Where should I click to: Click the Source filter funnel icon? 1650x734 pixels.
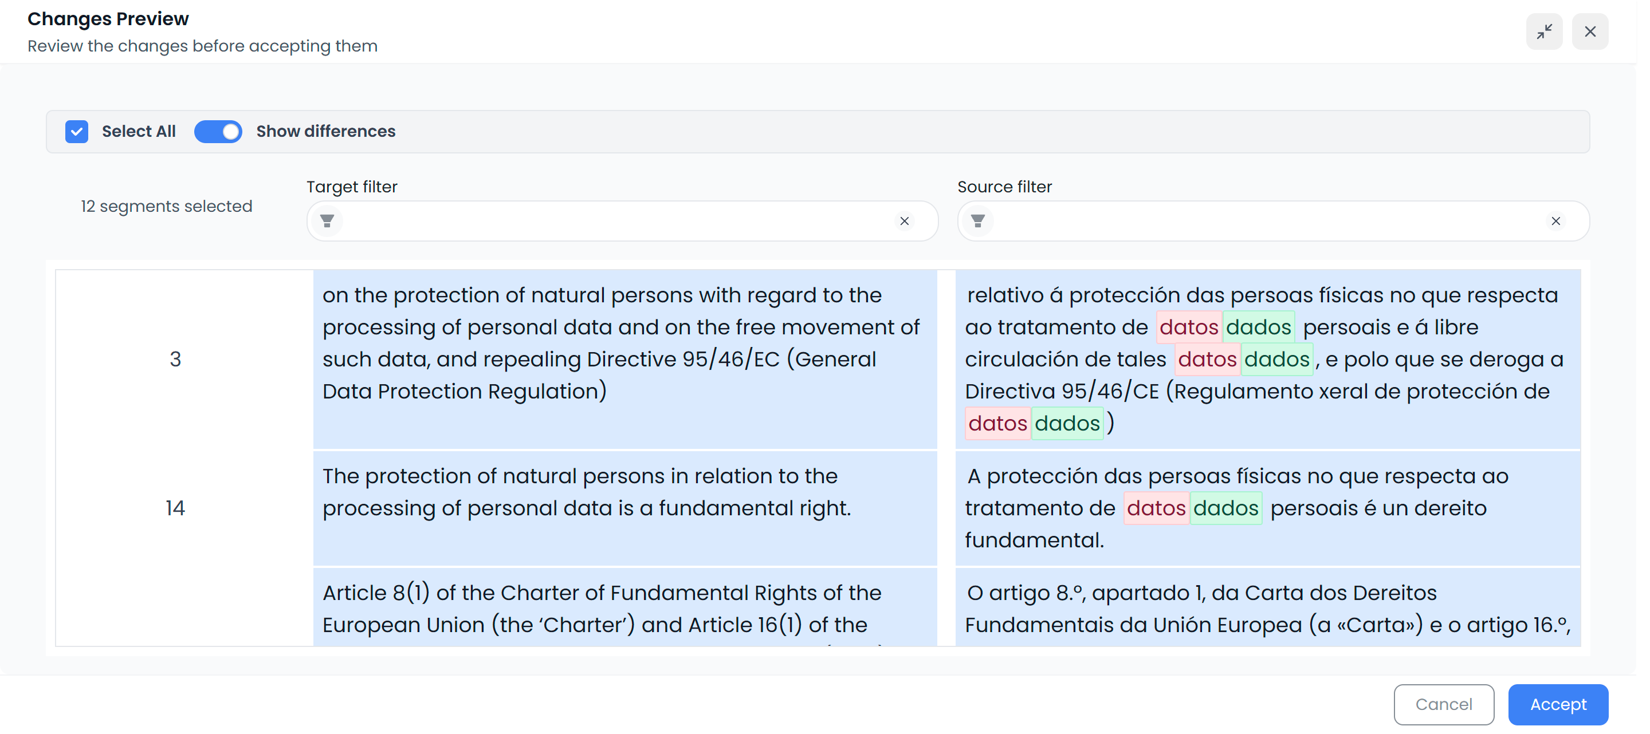point(977,221)
